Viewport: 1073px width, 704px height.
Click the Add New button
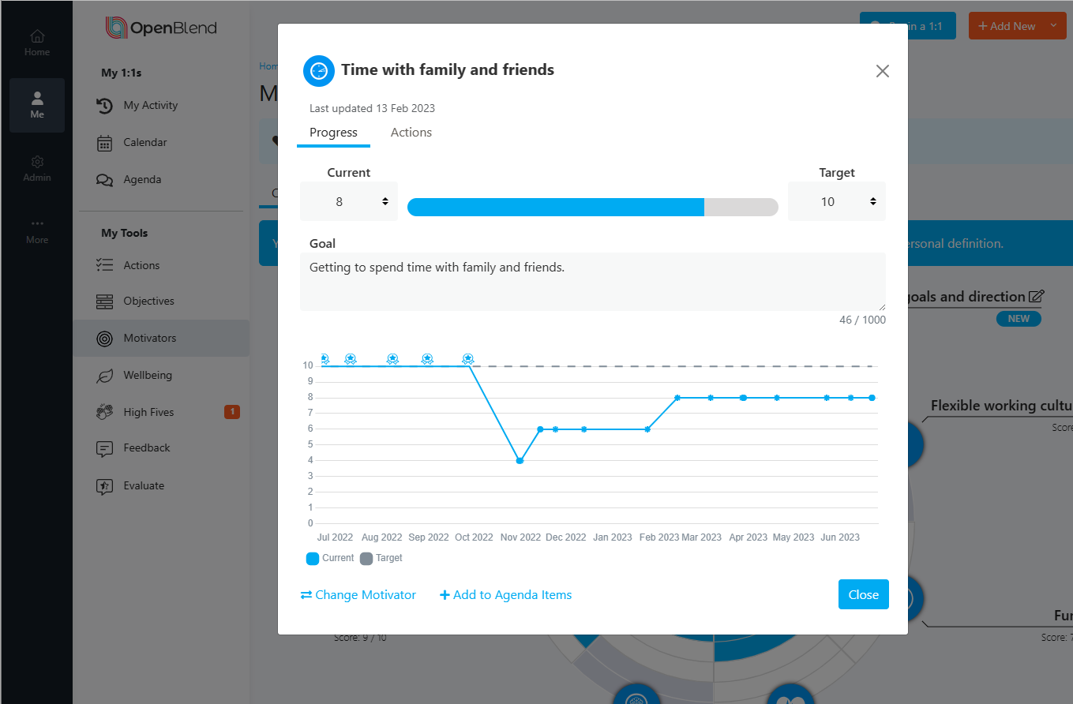point(1006,26)
